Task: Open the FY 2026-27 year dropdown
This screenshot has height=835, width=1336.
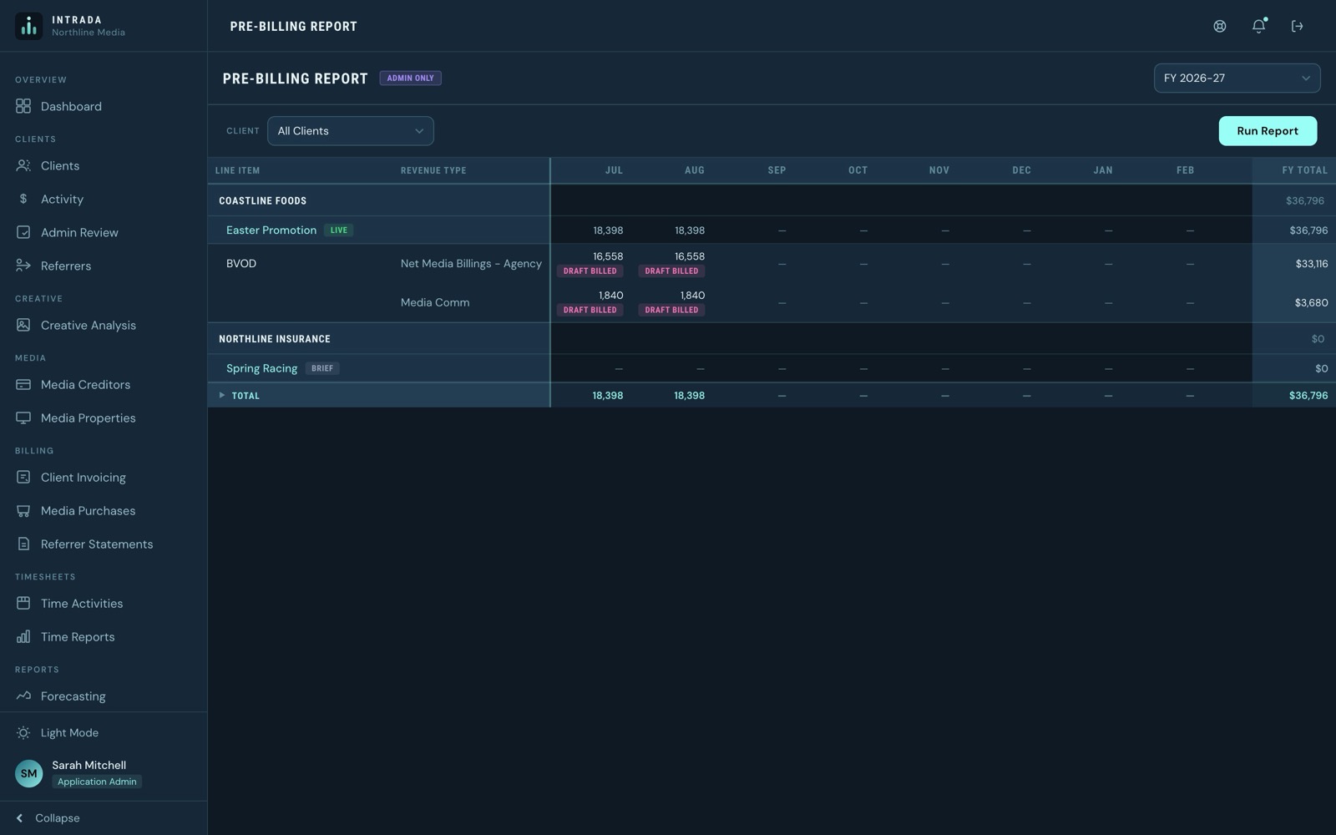Action: coord(1237,78)
